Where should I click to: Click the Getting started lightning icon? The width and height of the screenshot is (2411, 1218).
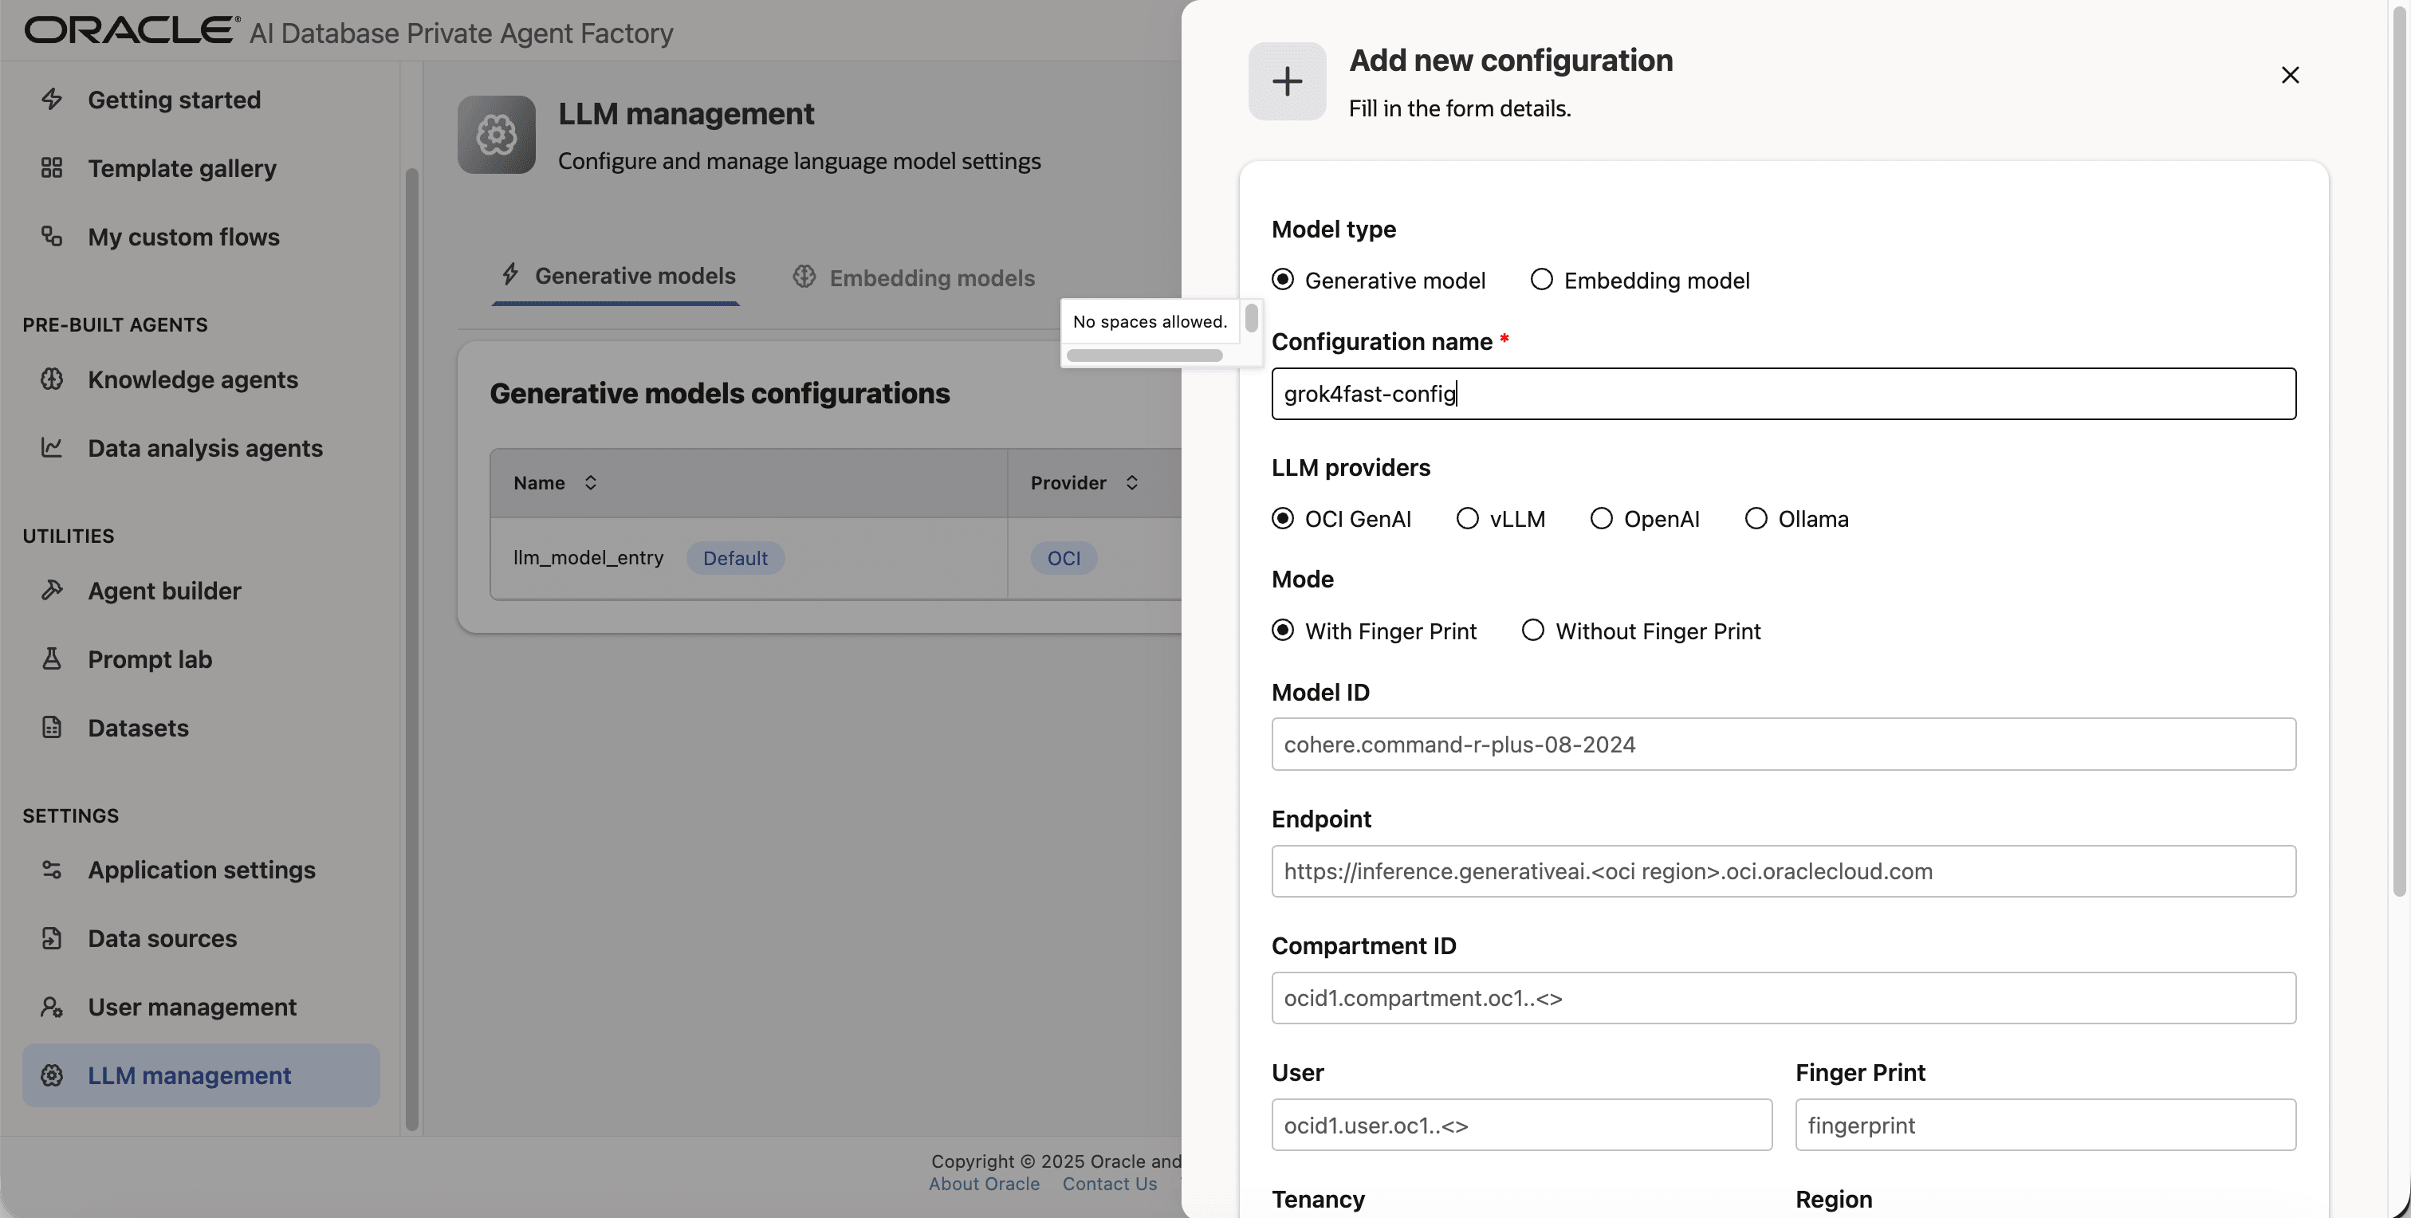tap(52, 99)
